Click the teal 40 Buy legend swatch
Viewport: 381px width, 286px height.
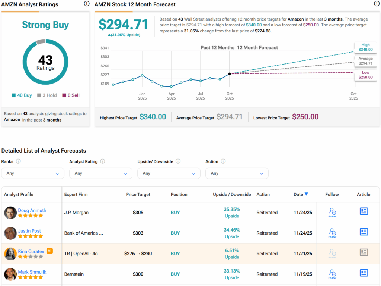coord(14,95)
